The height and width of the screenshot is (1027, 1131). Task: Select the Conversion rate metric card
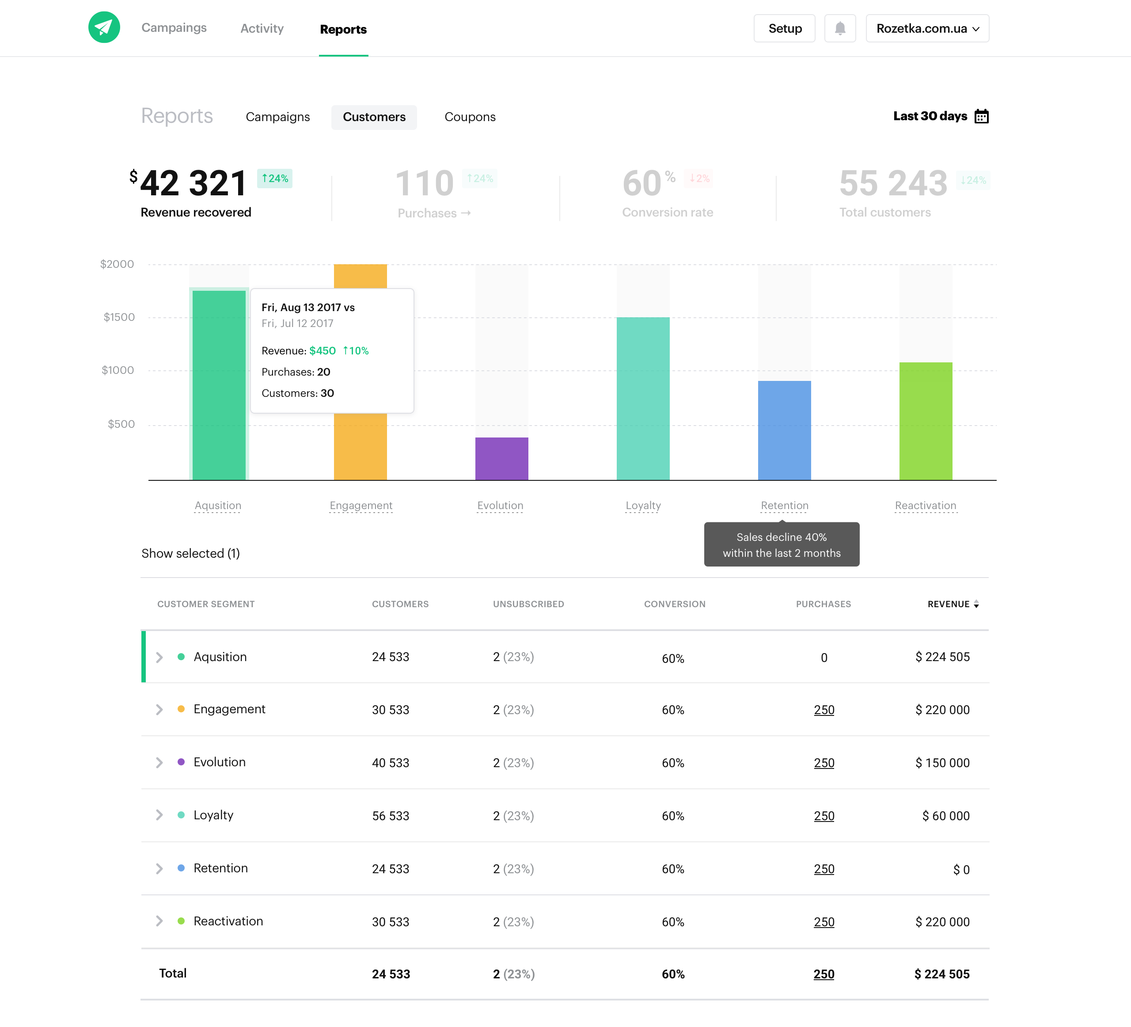pos(667,194)
